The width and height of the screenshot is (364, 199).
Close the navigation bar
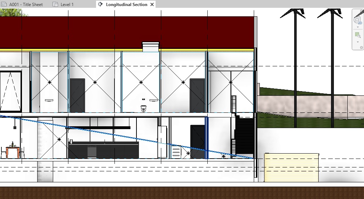pos(362,11)
